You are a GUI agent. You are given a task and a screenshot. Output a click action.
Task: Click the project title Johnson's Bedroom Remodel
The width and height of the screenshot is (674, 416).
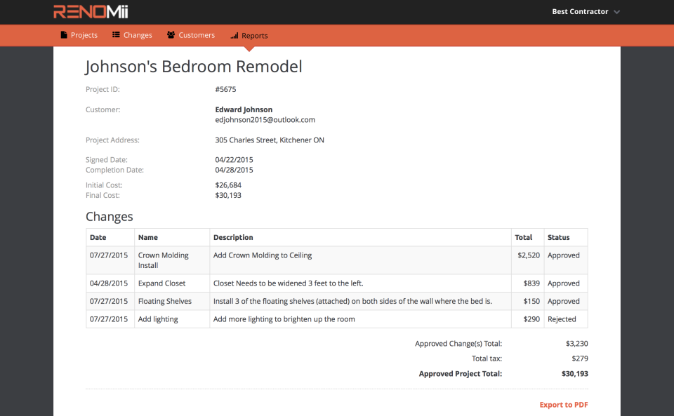pos(194,66)
